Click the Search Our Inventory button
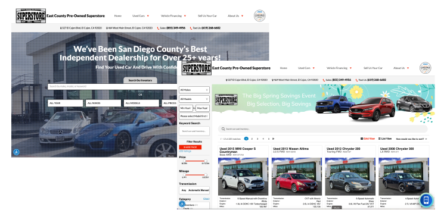The image size is (447, 223). [x=140, y=80]
